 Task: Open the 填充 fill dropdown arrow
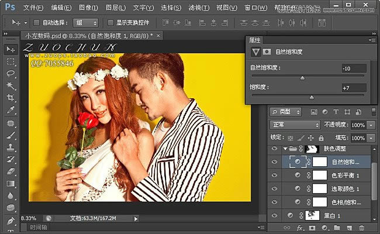click(371, 138)
